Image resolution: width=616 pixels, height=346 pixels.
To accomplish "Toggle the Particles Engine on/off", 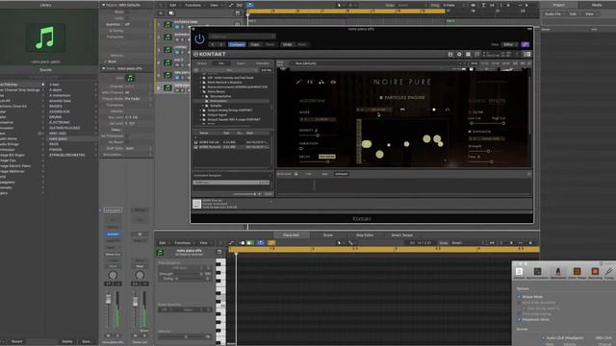I will coord(381,97).
